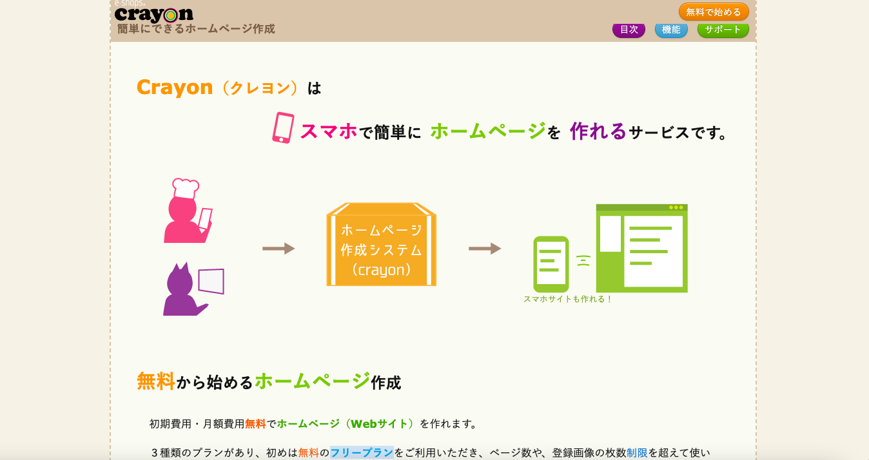Click the pink smartphone icon
Viewport: 869px width, 460px height.
pos(283,128)
